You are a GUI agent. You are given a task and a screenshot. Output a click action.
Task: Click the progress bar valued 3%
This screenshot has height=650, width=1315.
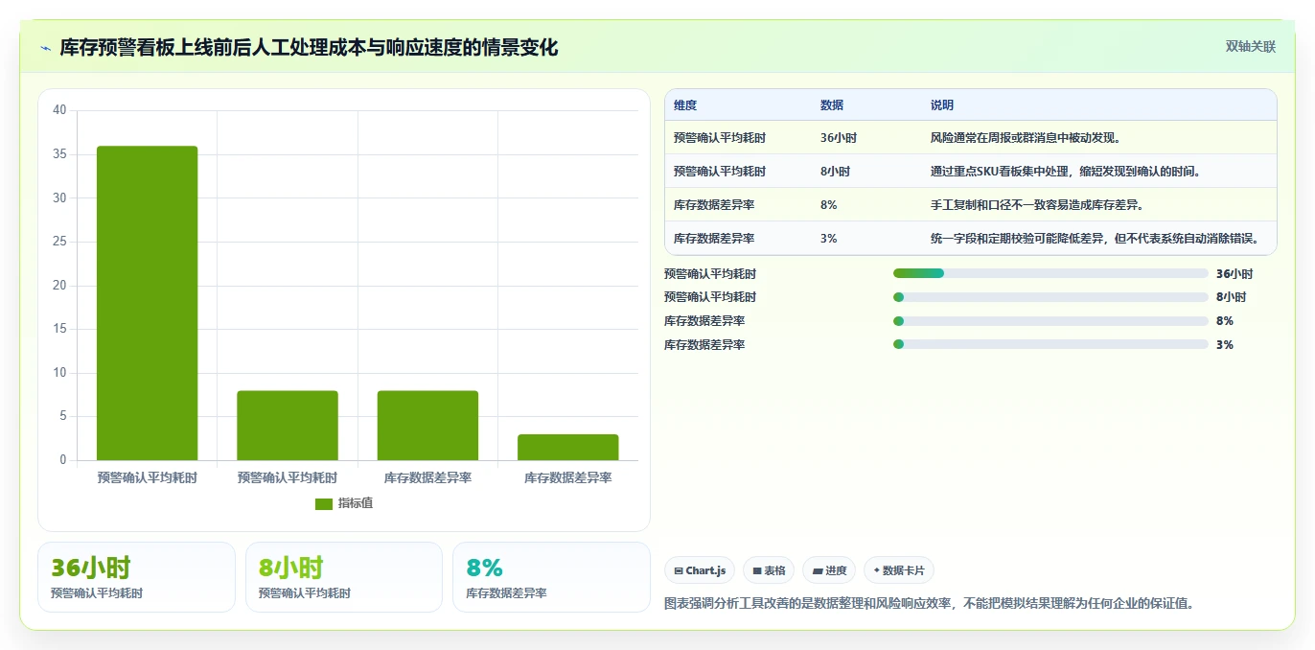[x=1050, y=344]
